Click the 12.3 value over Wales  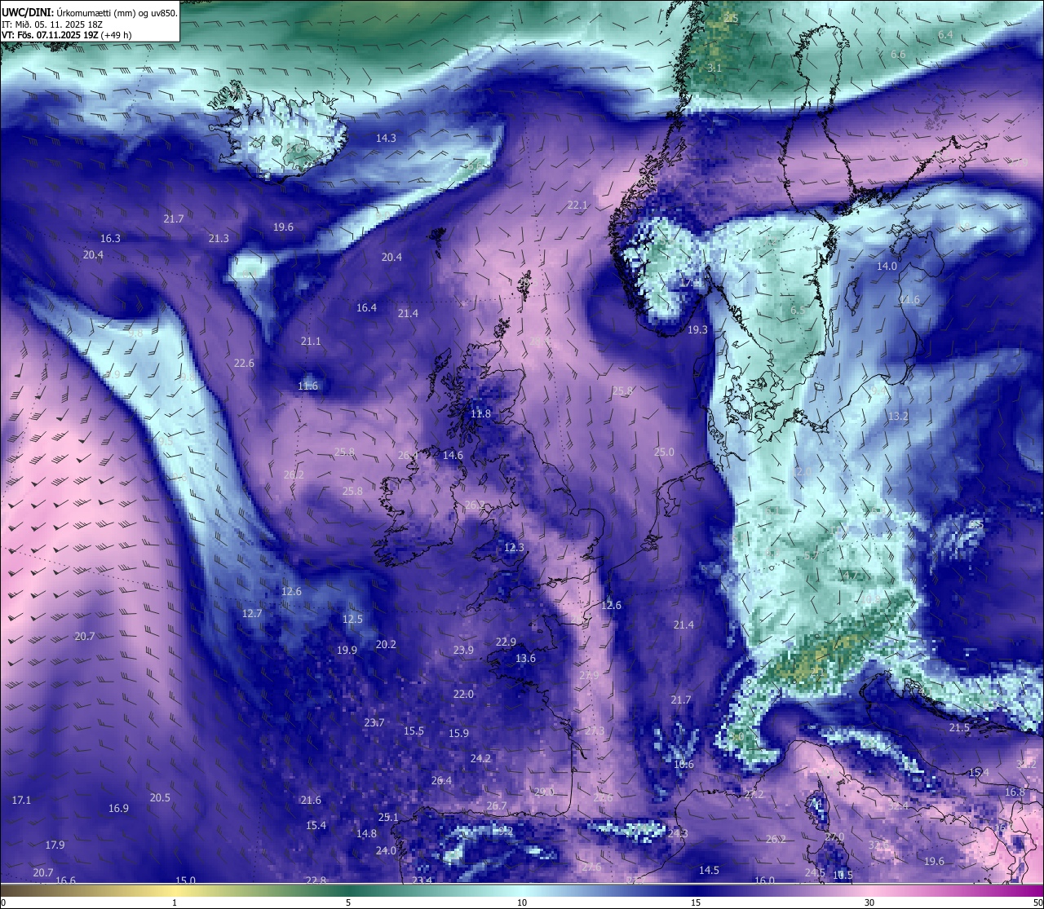click(x=514, y=548)
